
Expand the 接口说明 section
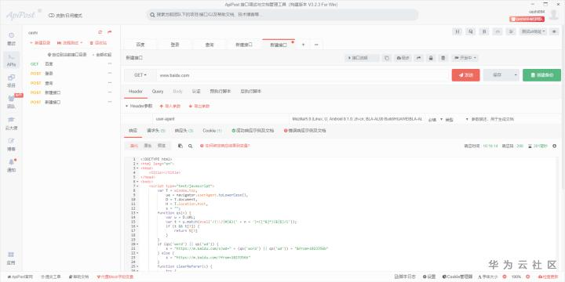point(362,58)
